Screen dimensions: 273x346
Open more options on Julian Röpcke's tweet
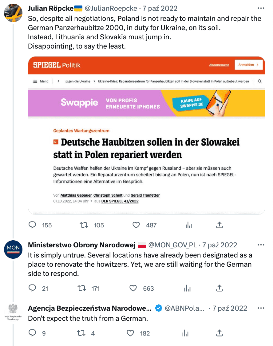pyautogui.click(x=261, y=8)
